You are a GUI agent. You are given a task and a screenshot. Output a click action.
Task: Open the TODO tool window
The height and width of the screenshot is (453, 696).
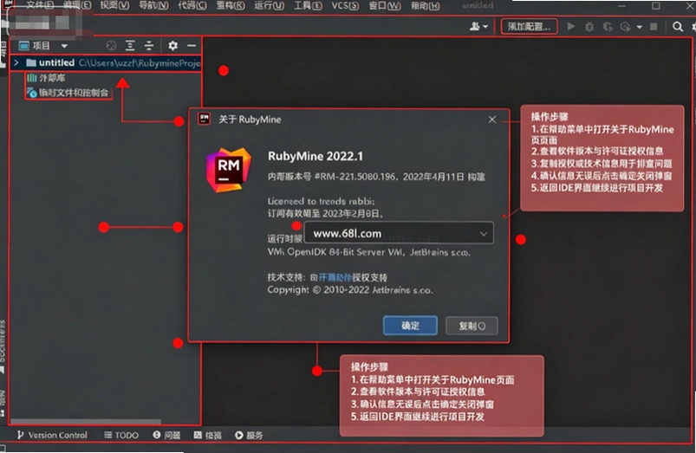tap(121, 436)
